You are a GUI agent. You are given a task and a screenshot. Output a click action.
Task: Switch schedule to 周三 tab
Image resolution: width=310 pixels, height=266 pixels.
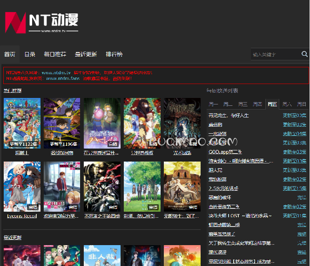(x=243, y=104)
